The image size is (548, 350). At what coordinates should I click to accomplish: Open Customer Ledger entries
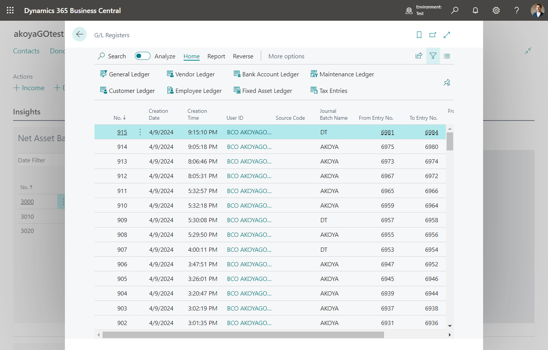127,91
